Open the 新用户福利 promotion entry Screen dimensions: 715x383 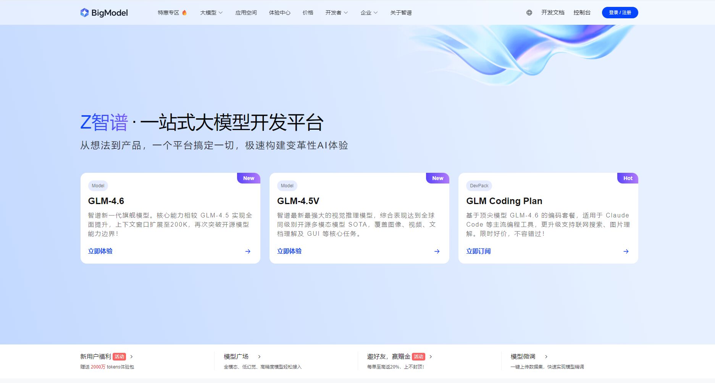tap(96, 357)
